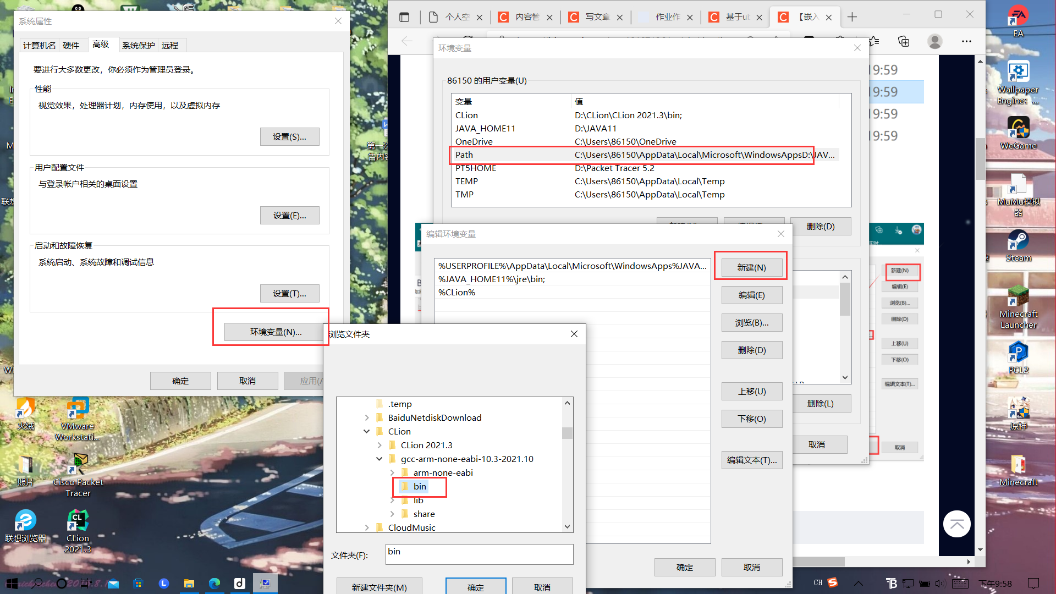
Task: Open the MuMu emulator desktop icon
Action: 1018,195
